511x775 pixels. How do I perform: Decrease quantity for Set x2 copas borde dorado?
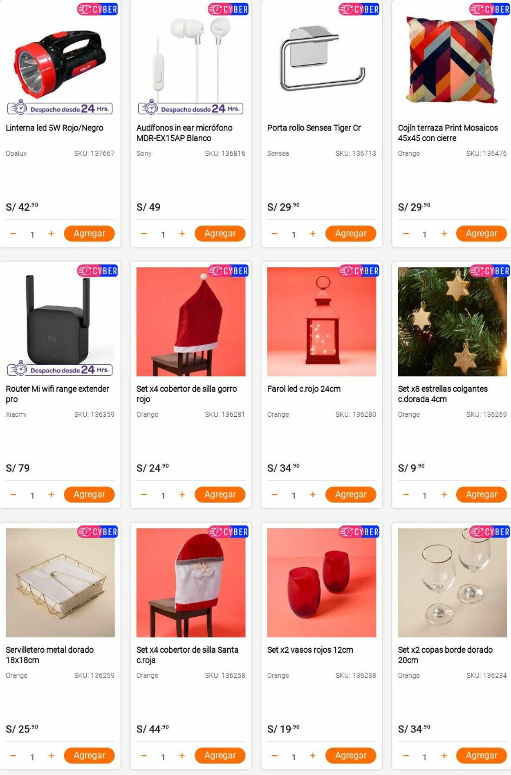click(x=406, y=756)
